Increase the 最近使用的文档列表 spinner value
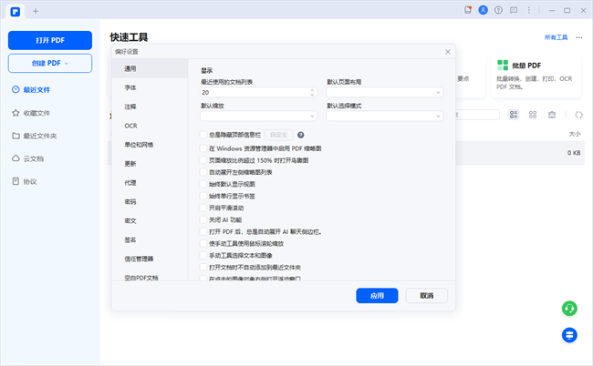 313,90
